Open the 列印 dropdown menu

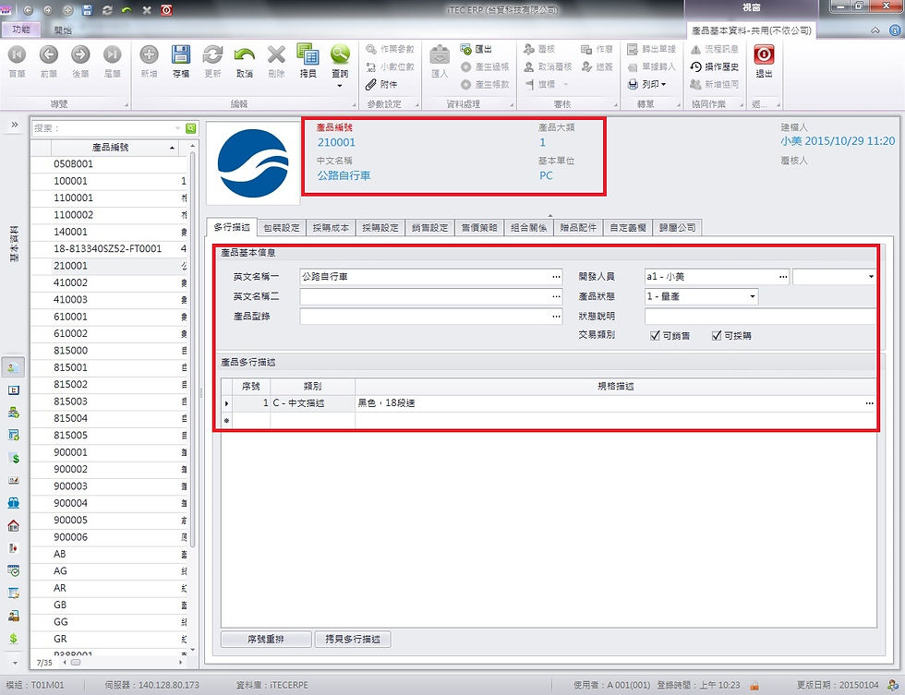(x=664, y=85)
